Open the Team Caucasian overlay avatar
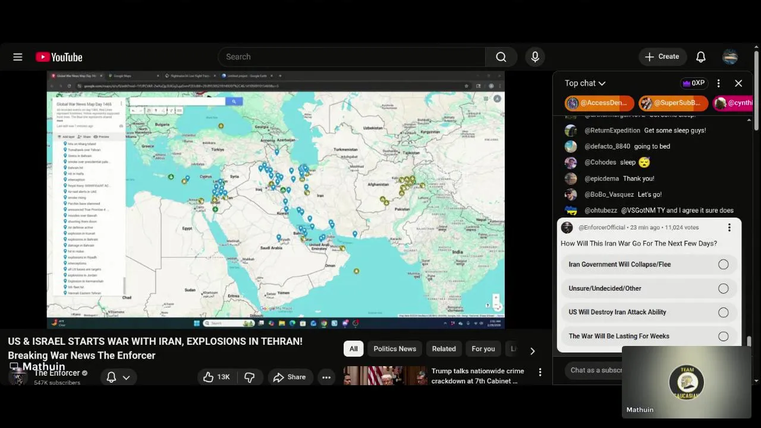The height and width of the screenshot is (428, 761). click(687, 382)
